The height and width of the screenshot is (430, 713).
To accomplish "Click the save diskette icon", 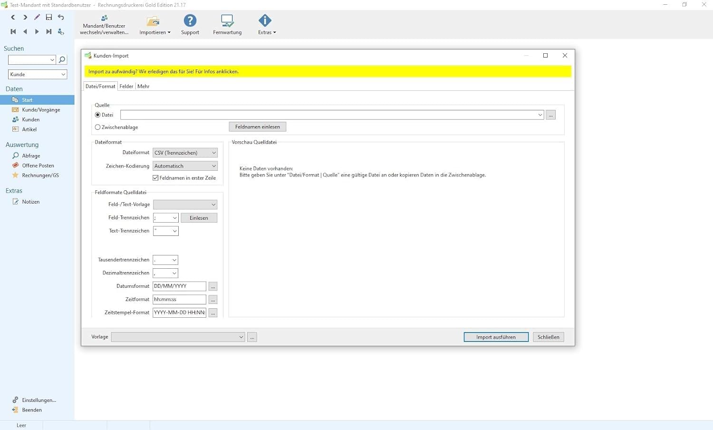I will pyautogui.click(x=48, y=17).
